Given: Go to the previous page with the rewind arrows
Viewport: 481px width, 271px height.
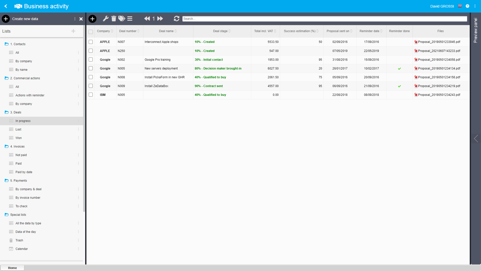Looking at the screenshot, I should click(147, 19).
